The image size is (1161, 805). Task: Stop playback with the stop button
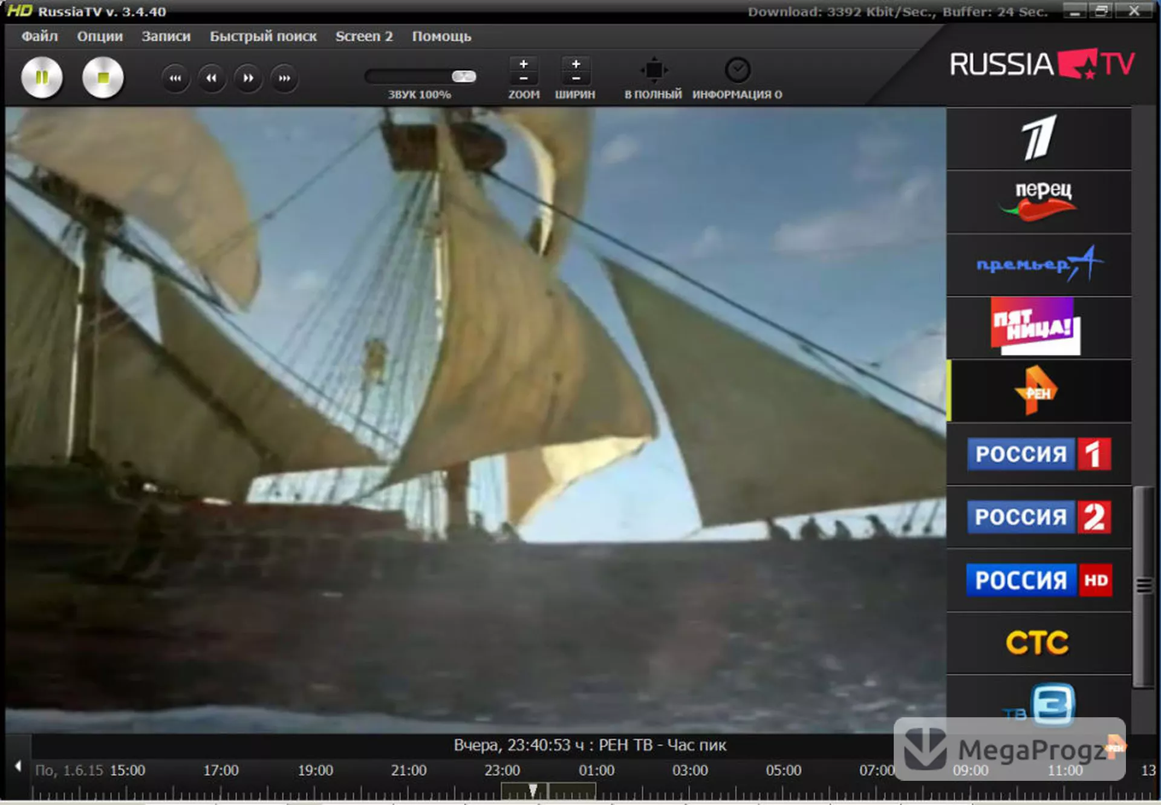pos(103,77)
